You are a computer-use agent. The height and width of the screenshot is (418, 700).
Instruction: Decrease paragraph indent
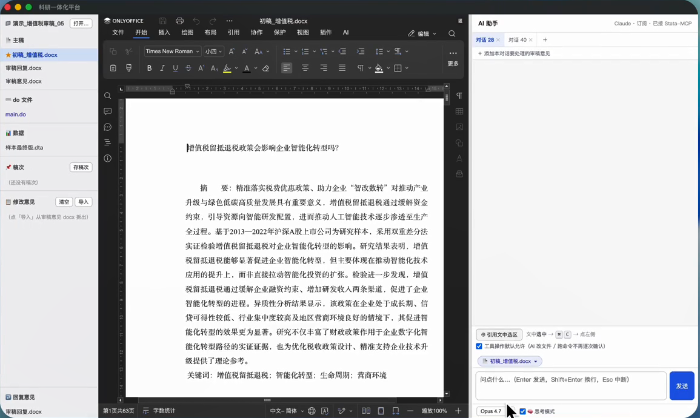[x=342, y=51]
